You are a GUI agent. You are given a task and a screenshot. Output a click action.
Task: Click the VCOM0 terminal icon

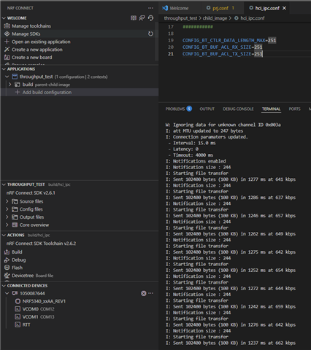pyautogui.click(x=18, y=309)
